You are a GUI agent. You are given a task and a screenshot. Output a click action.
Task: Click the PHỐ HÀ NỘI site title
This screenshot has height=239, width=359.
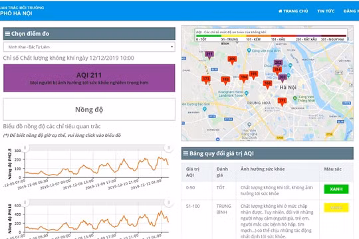click(16, 13)
